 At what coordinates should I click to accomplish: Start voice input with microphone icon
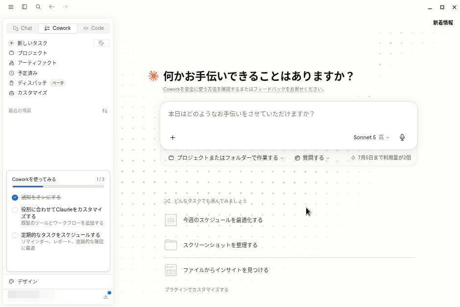pos(402,137)
